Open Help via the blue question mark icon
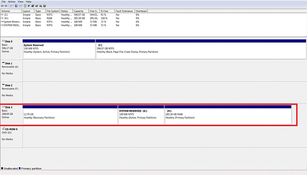This screenshot has height=175, width=307. click(x=16, y=6)
